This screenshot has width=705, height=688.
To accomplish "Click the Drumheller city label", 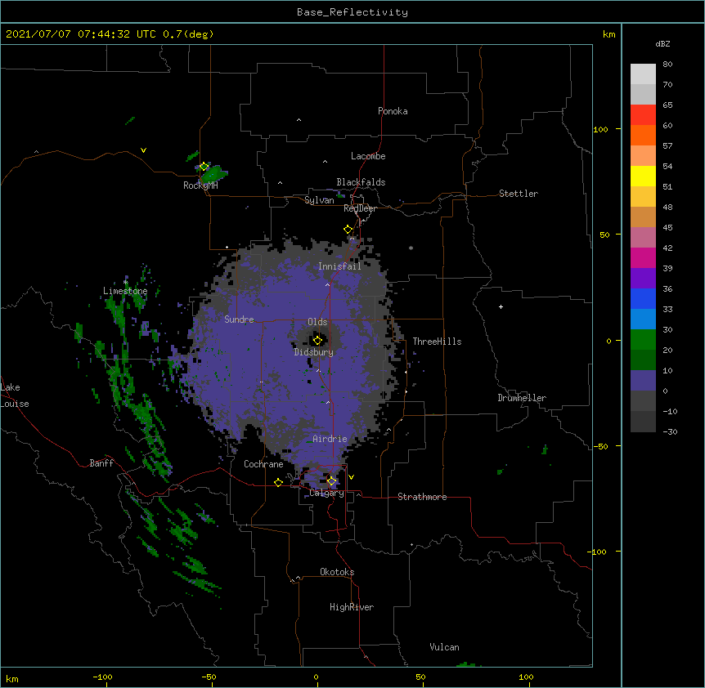I will [522, 398].
